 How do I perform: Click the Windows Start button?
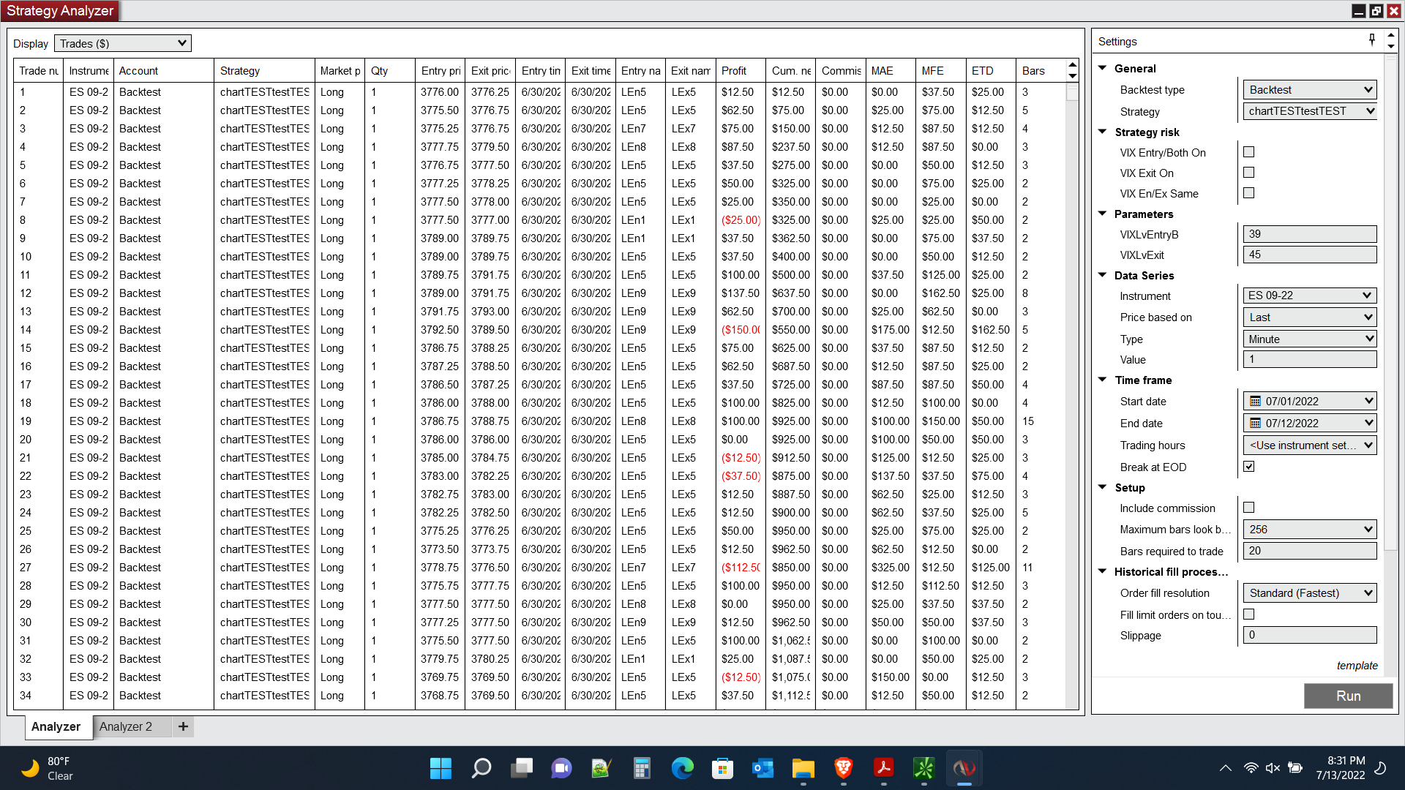coord(441,768)
